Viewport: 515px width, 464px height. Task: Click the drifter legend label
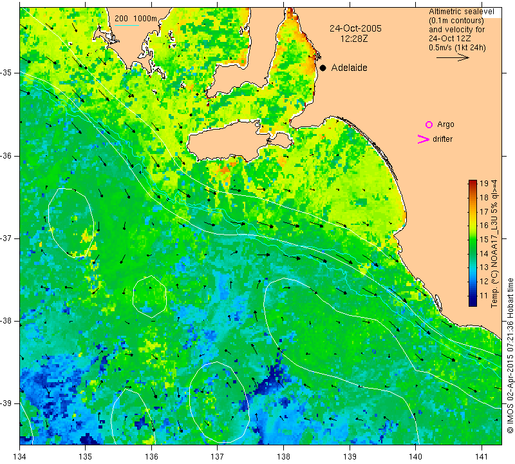[442, 139]
